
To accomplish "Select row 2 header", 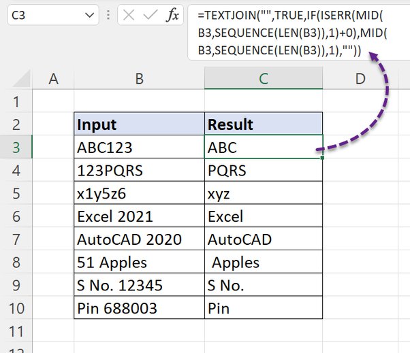I will point(16,124).
